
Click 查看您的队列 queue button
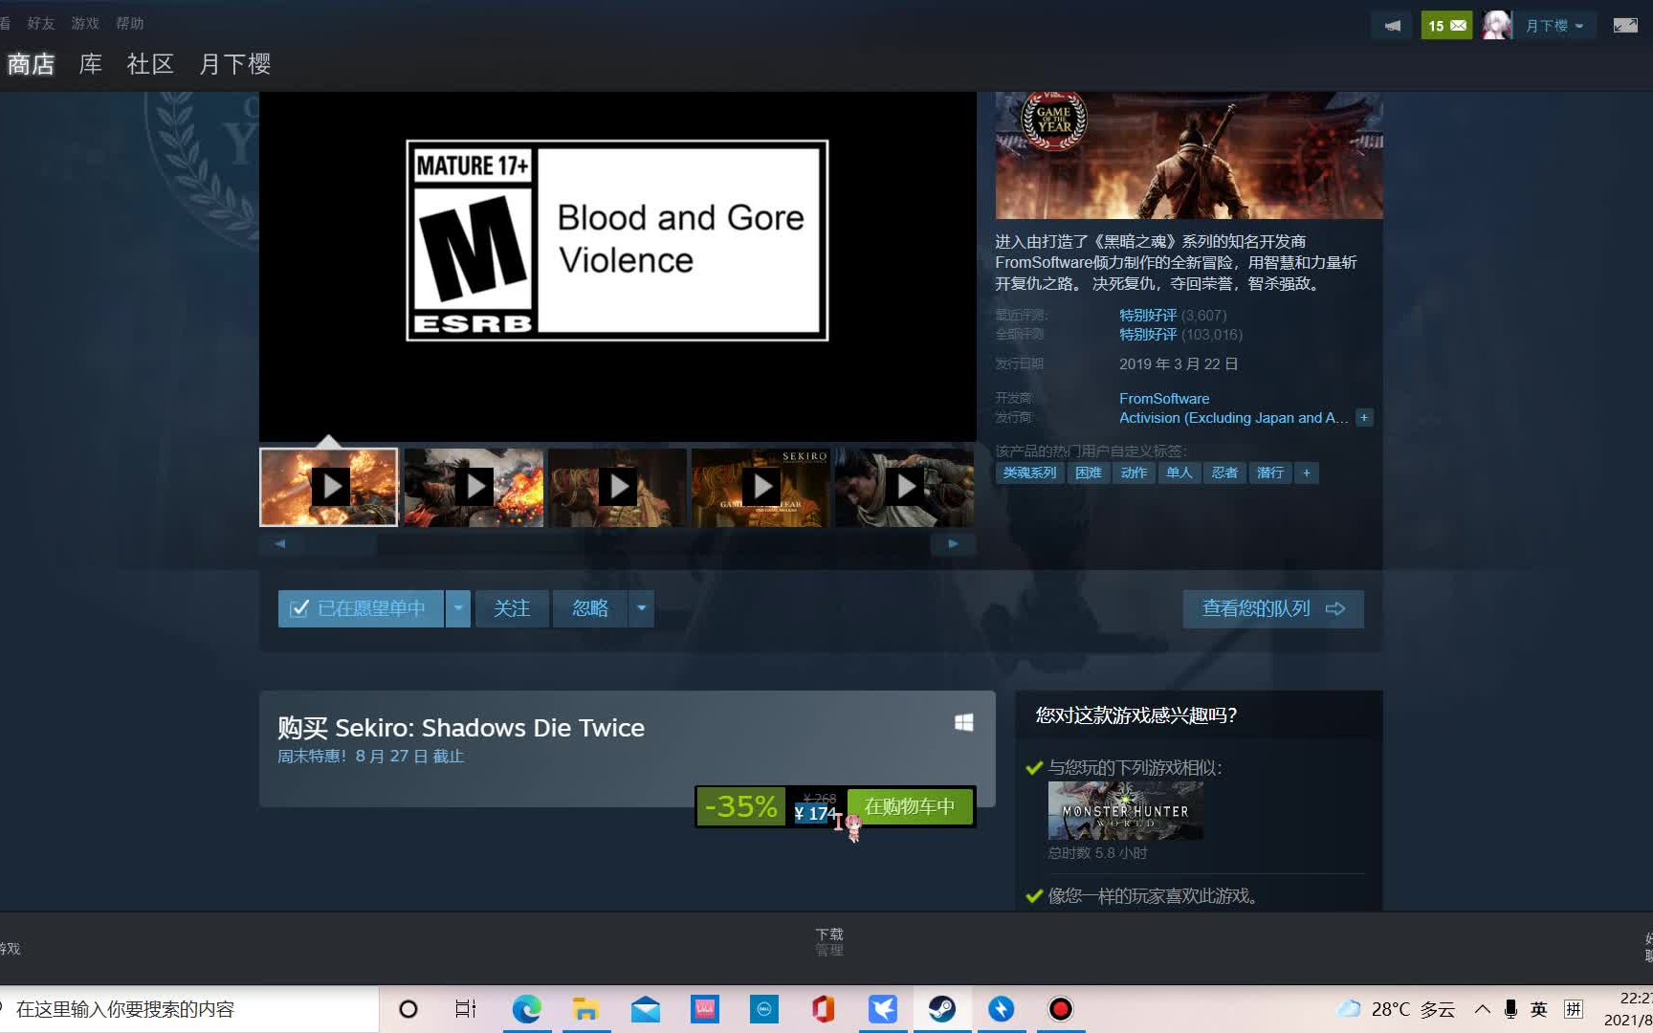point(1273,608)
